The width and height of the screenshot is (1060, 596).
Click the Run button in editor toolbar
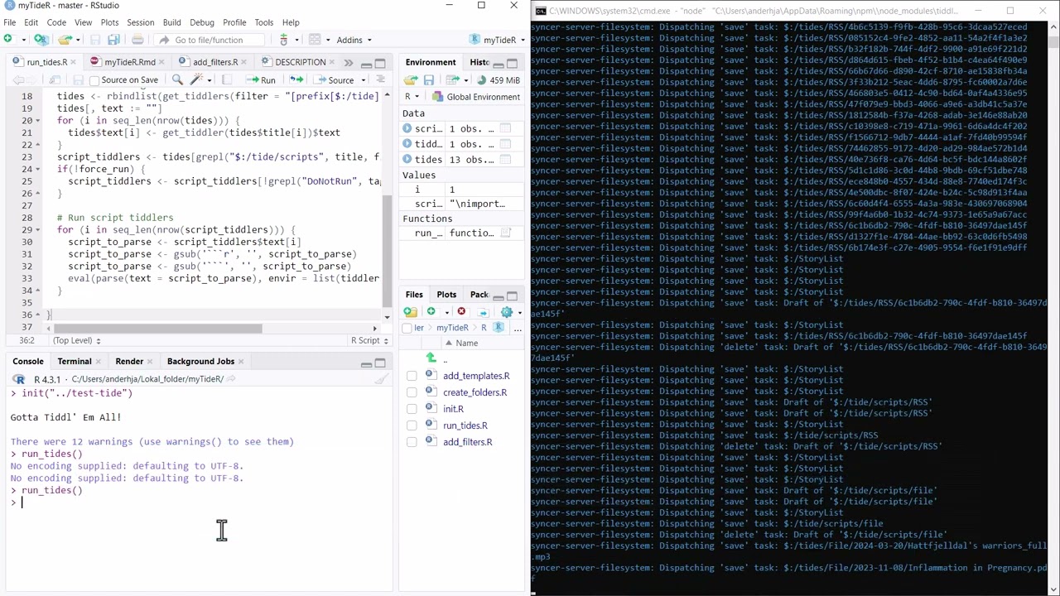(x=261, y=80)
